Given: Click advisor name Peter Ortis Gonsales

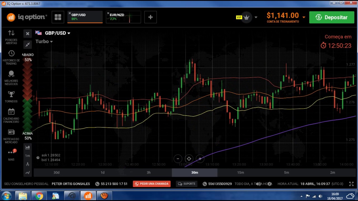Looking at the screenshot, I should 71,184.
